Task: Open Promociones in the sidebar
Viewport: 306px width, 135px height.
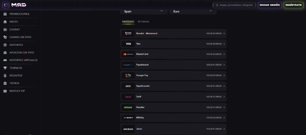Action: [19, 14]
